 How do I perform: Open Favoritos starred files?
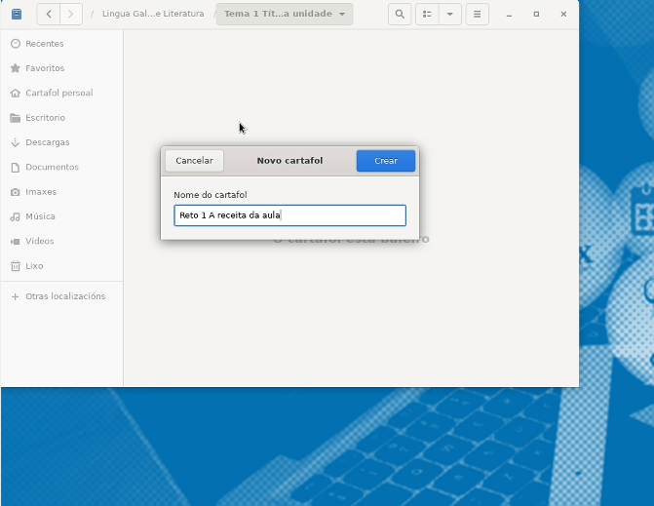[x=45, y=68]
